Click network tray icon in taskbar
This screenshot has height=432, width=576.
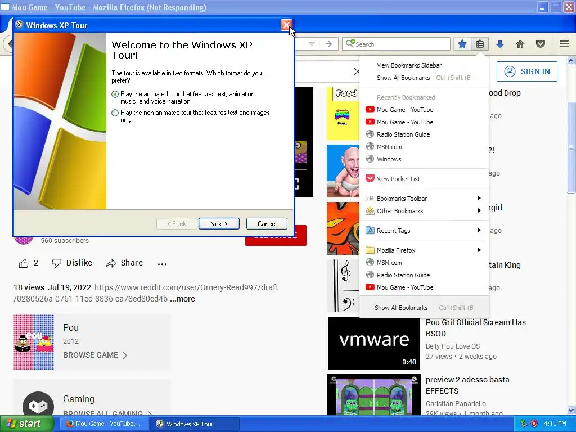tap(524, 424)
